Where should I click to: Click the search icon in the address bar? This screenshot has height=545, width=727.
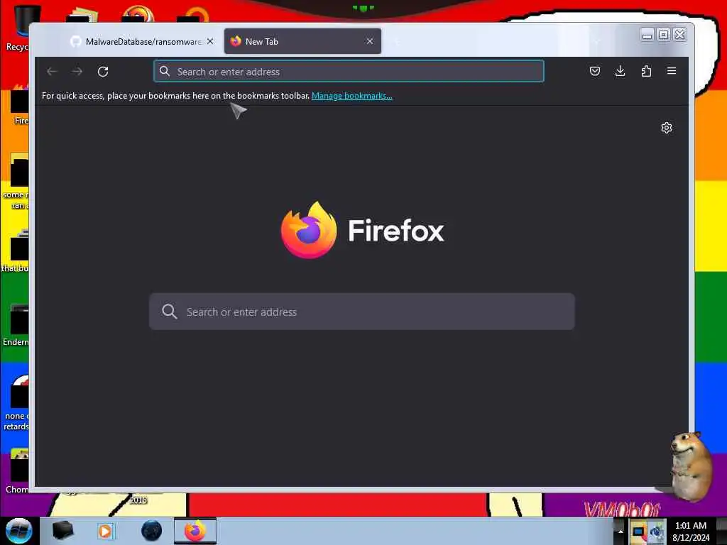click(x=164, y=72)
